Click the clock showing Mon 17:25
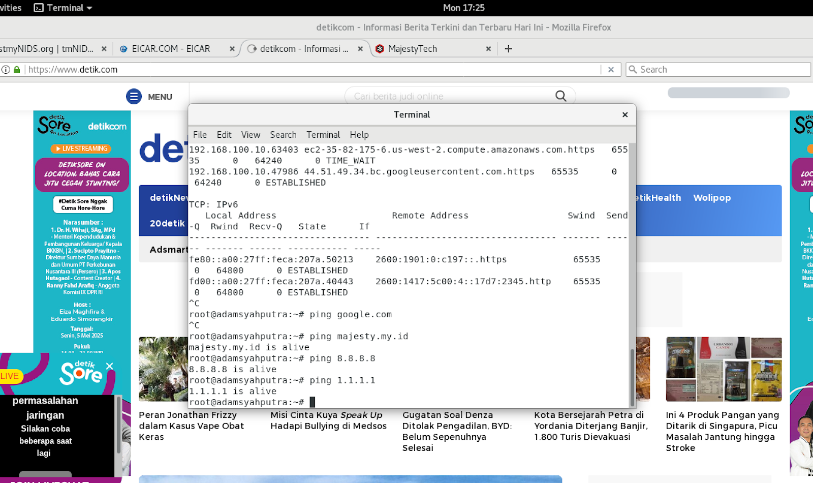This screenshot has height=483, width=813. [x=464, y=8]
